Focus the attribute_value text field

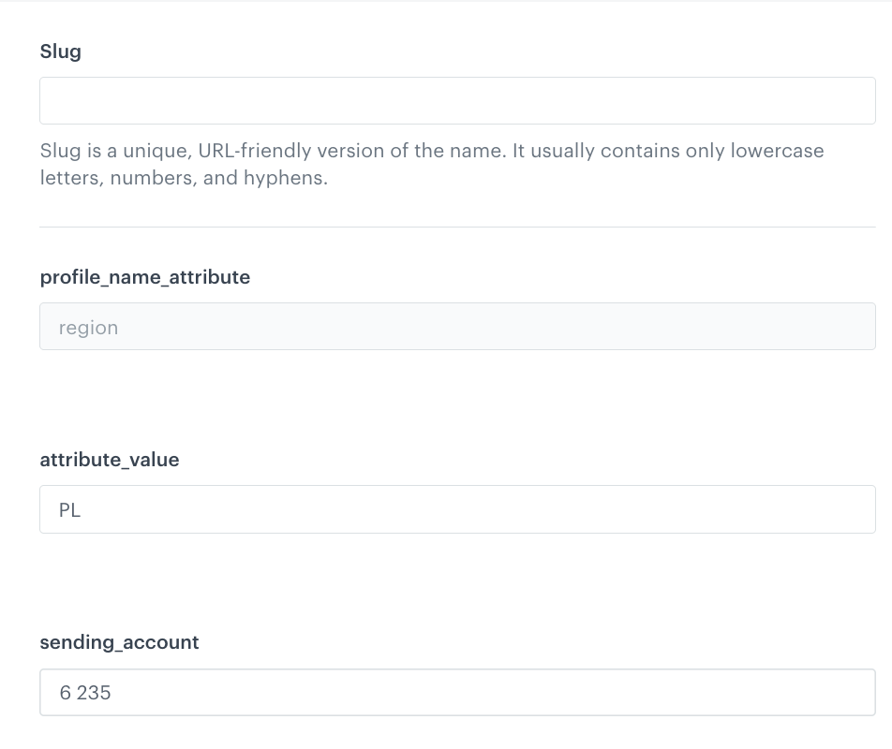click(457, 509)
